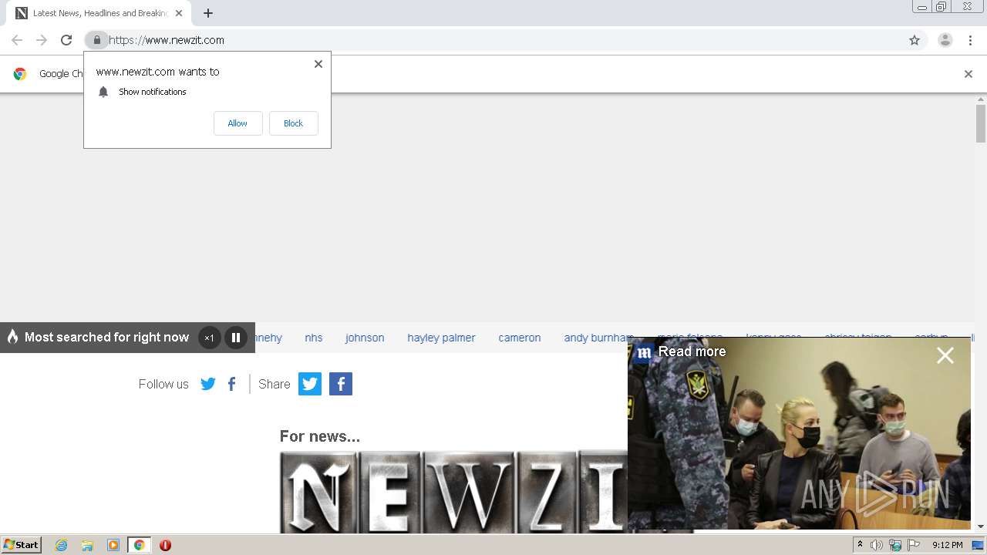Click the Daily Mail 'm' logo on video
Image resolution: width=987 pixels, height=555 pixels.
pos(645,352)
